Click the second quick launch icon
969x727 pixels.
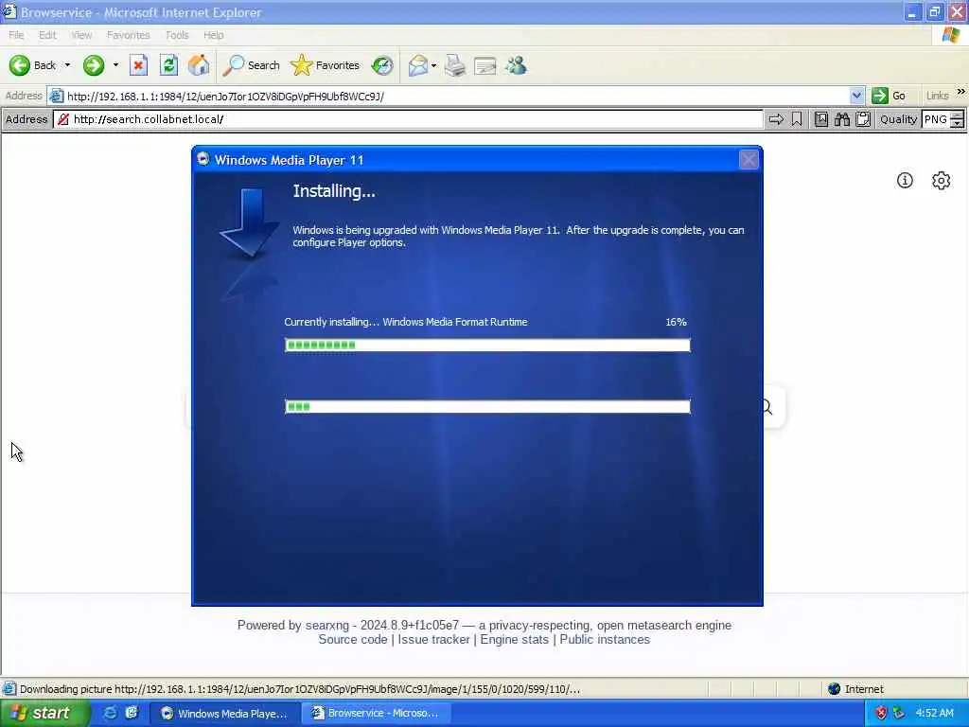click(x=132, y=713)
